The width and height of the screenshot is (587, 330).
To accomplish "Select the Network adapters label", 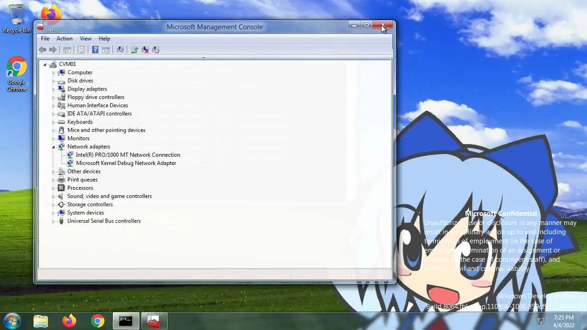I will pyautogui.click(x=89, y=147).
